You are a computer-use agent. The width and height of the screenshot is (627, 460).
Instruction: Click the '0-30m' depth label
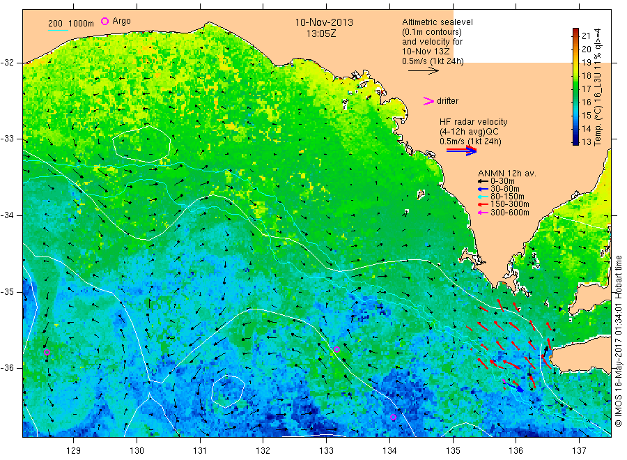502,181
